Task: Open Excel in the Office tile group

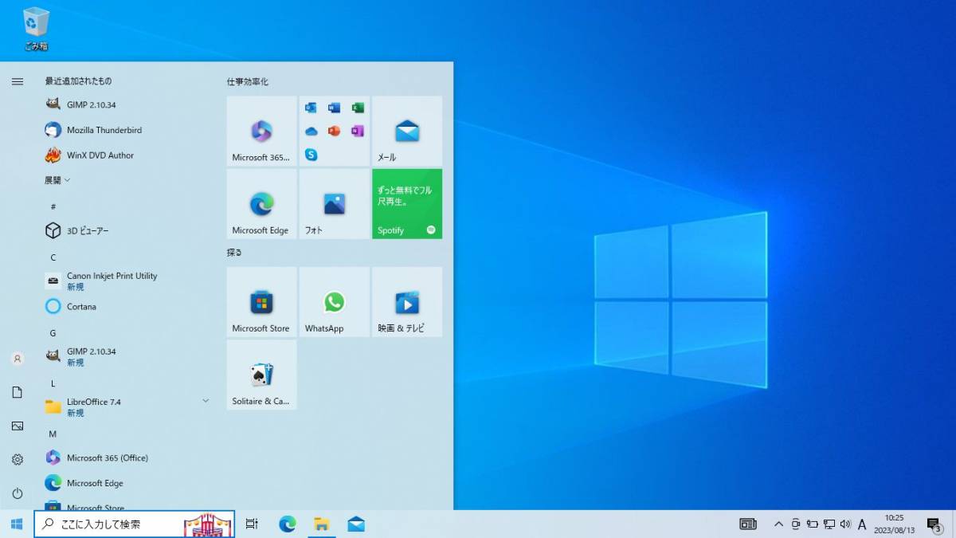Action: click(x=358, y=108)
